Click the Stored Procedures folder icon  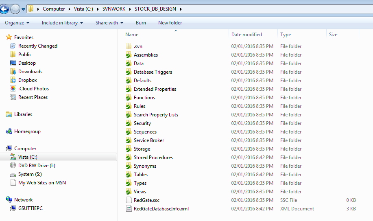[x=129, y=158]
